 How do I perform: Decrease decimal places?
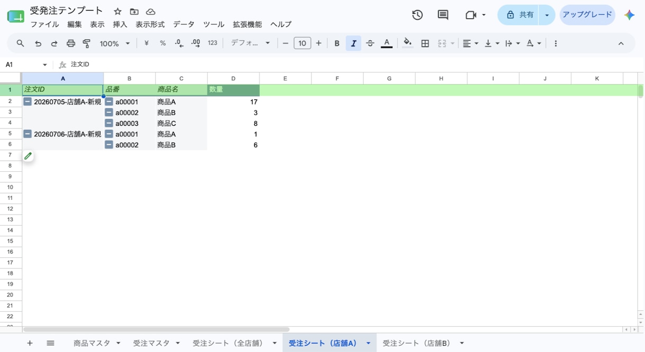coord(179,43)
